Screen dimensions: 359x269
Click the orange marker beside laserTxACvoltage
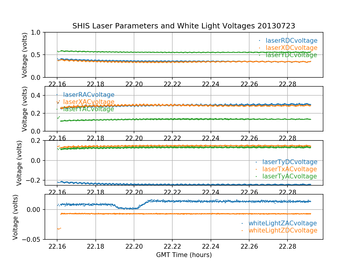pyautogui.click(x=256, y=169)
